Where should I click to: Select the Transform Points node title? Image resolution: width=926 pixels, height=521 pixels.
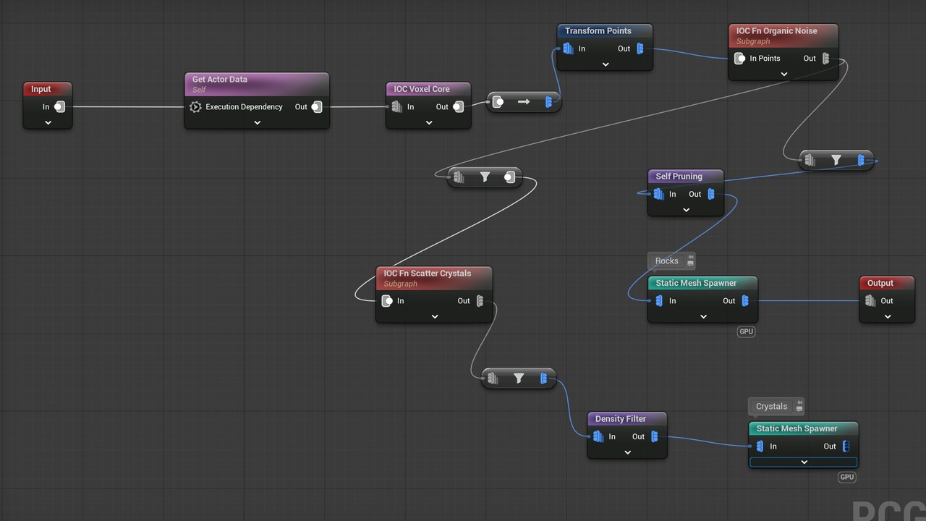coord(598,31)
